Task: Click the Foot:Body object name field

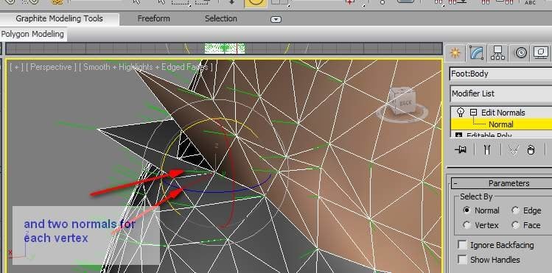Action: tap(501, 74)
